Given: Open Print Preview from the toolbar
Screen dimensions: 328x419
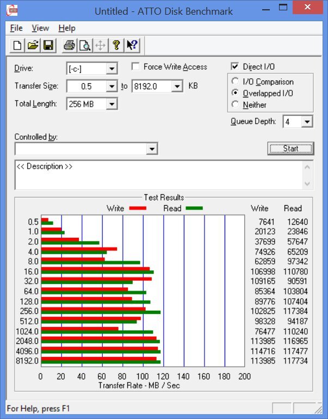Looking at the screenshot, I should coord(84,46).
